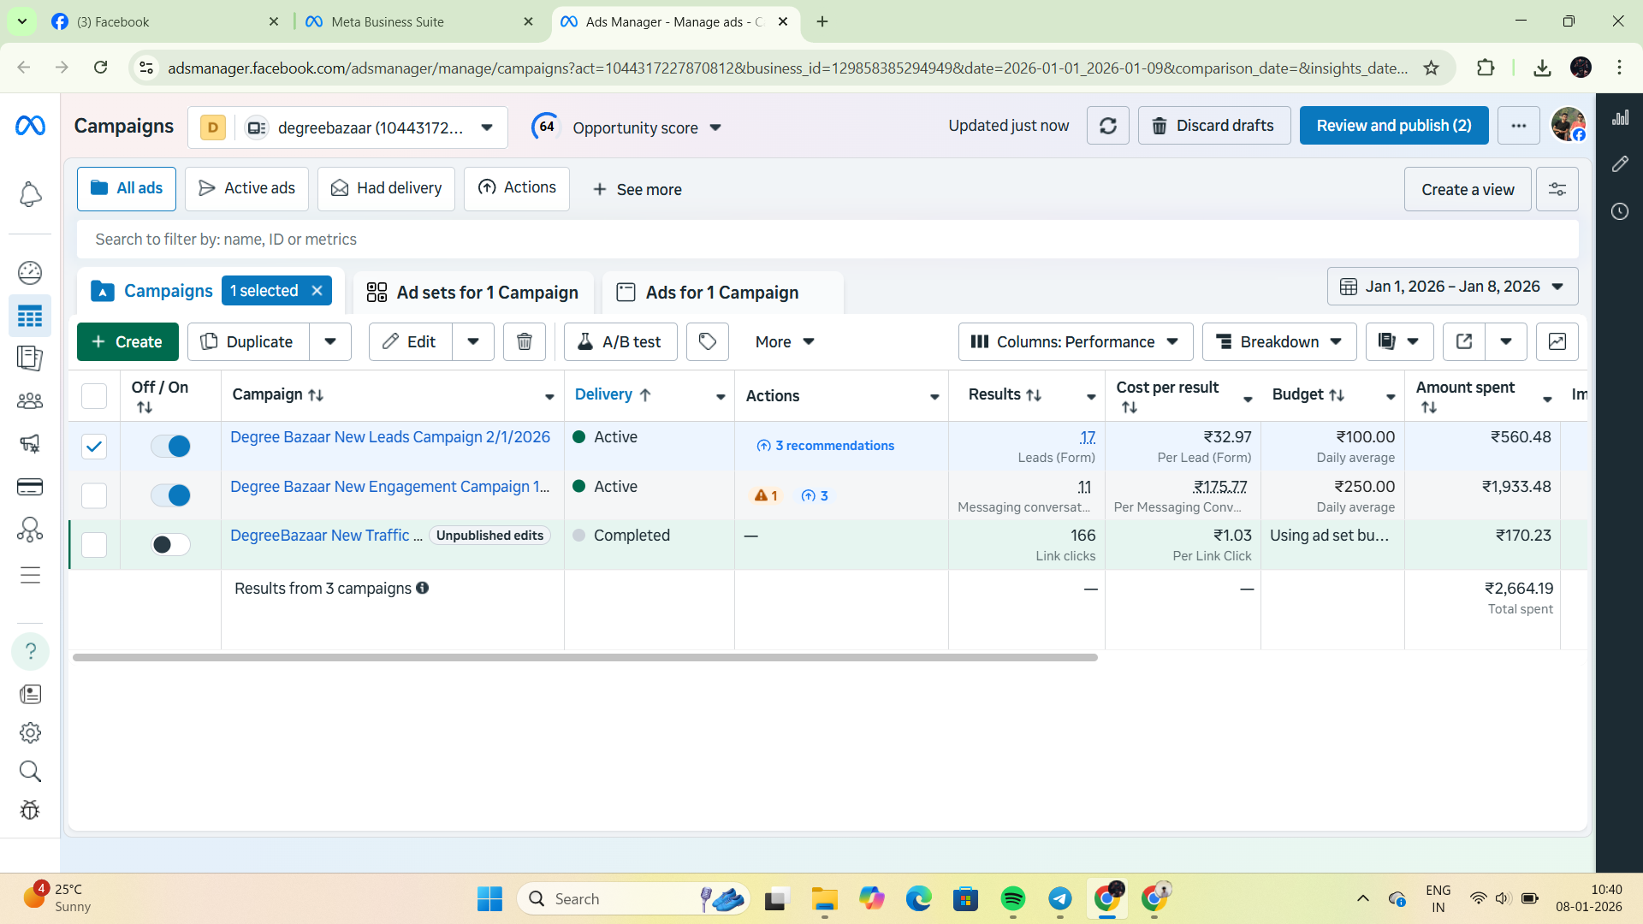Click customize view sliders icon
This screenshot has width=1643, height=924.
coord(1557,189)
